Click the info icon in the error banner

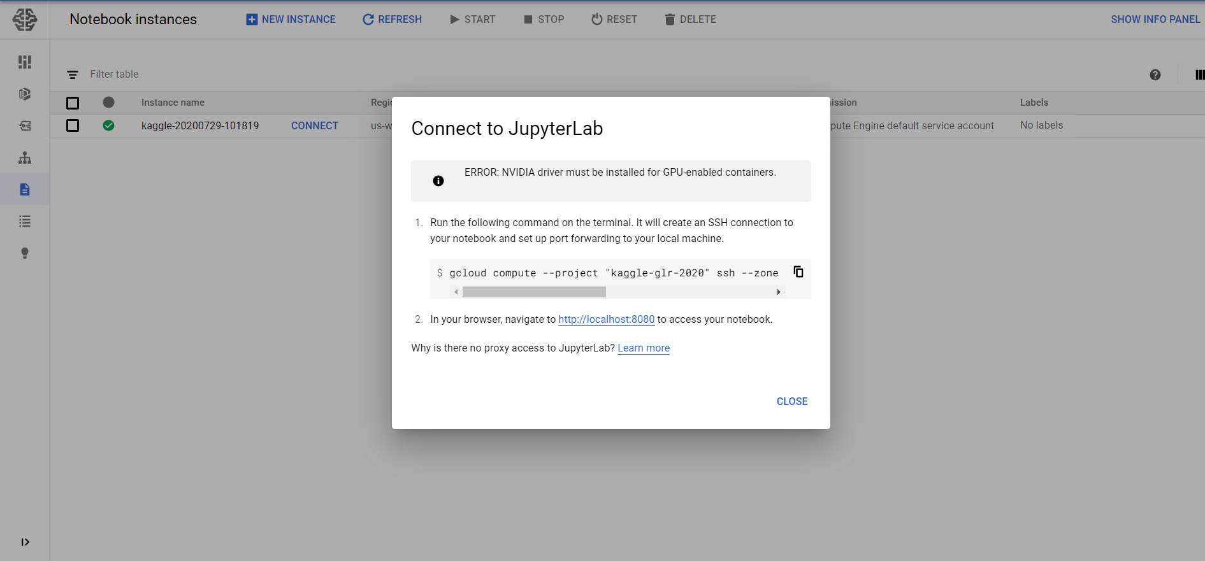pos(438,181)
